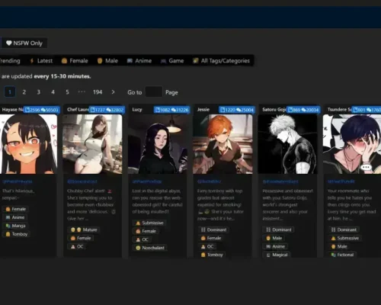
Task: Click Tomboy tag on Hayase card
Action: [x=17, y=234]
